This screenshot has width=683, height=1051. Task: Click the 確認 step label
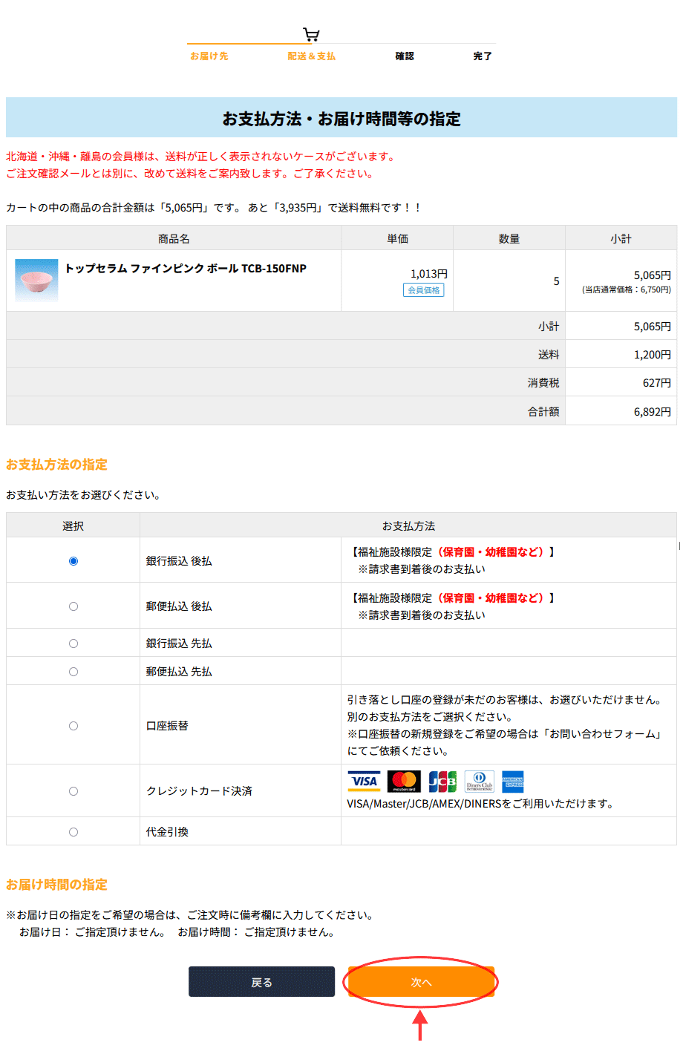click(x=405, y=56)
